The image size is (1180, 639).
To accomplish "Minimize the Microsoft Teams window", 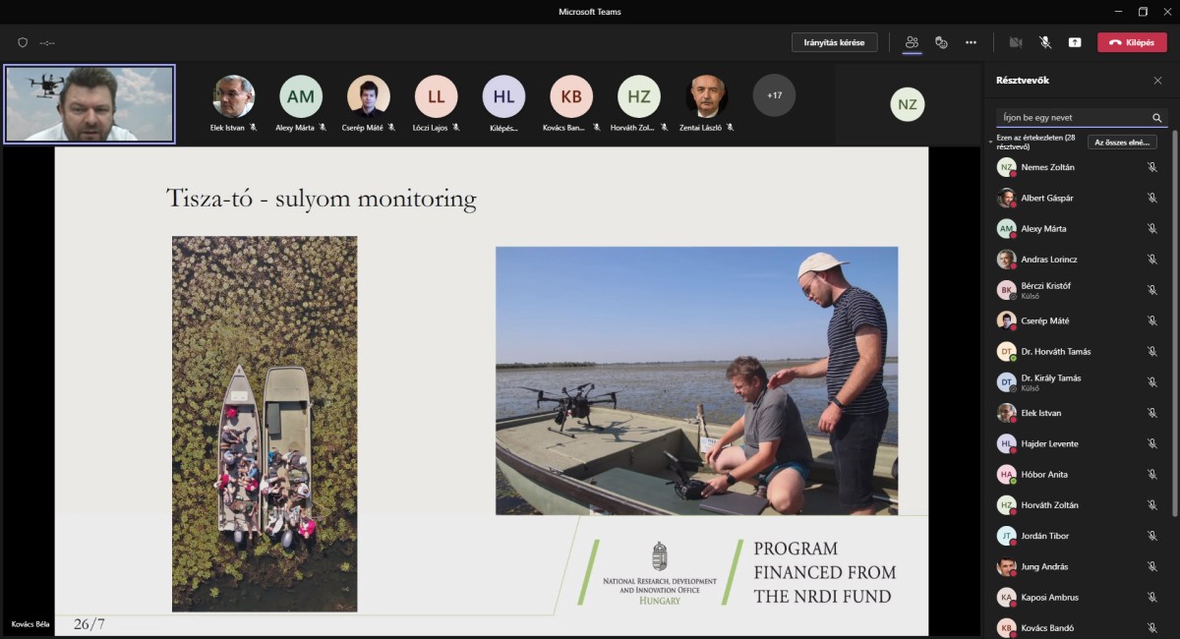I will pyautogui.click(x=1117, y=12).
